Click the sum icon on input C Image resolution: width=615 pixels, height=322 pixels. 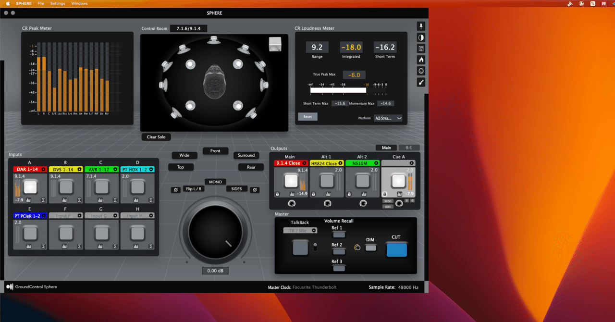tap(115, 200)
